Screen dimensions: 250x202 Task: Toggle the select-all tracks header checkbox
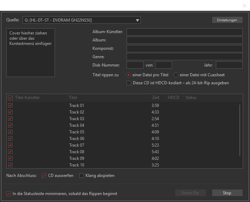[10, 98]
